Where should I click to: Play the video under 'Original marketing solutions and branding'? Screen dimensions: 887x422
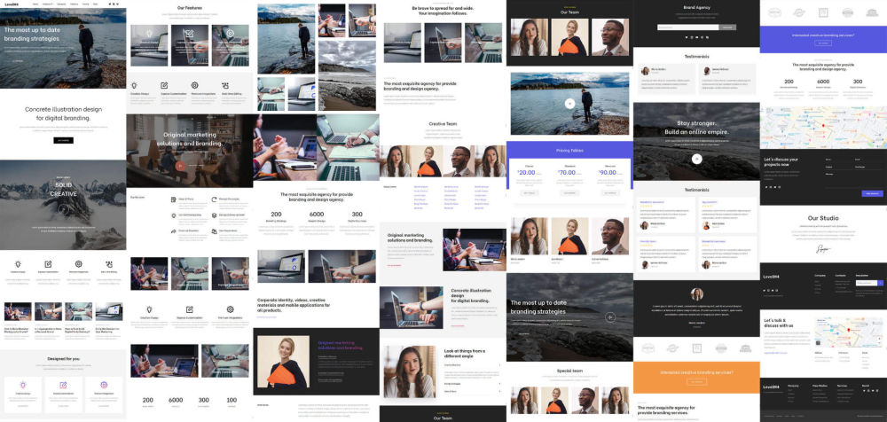180,164
